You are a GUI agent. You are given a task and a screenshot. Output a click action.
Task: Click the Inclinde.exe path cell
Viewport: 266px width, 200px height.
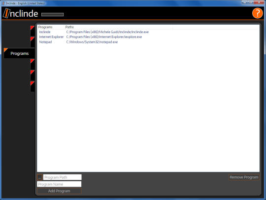tap(107, 32)
